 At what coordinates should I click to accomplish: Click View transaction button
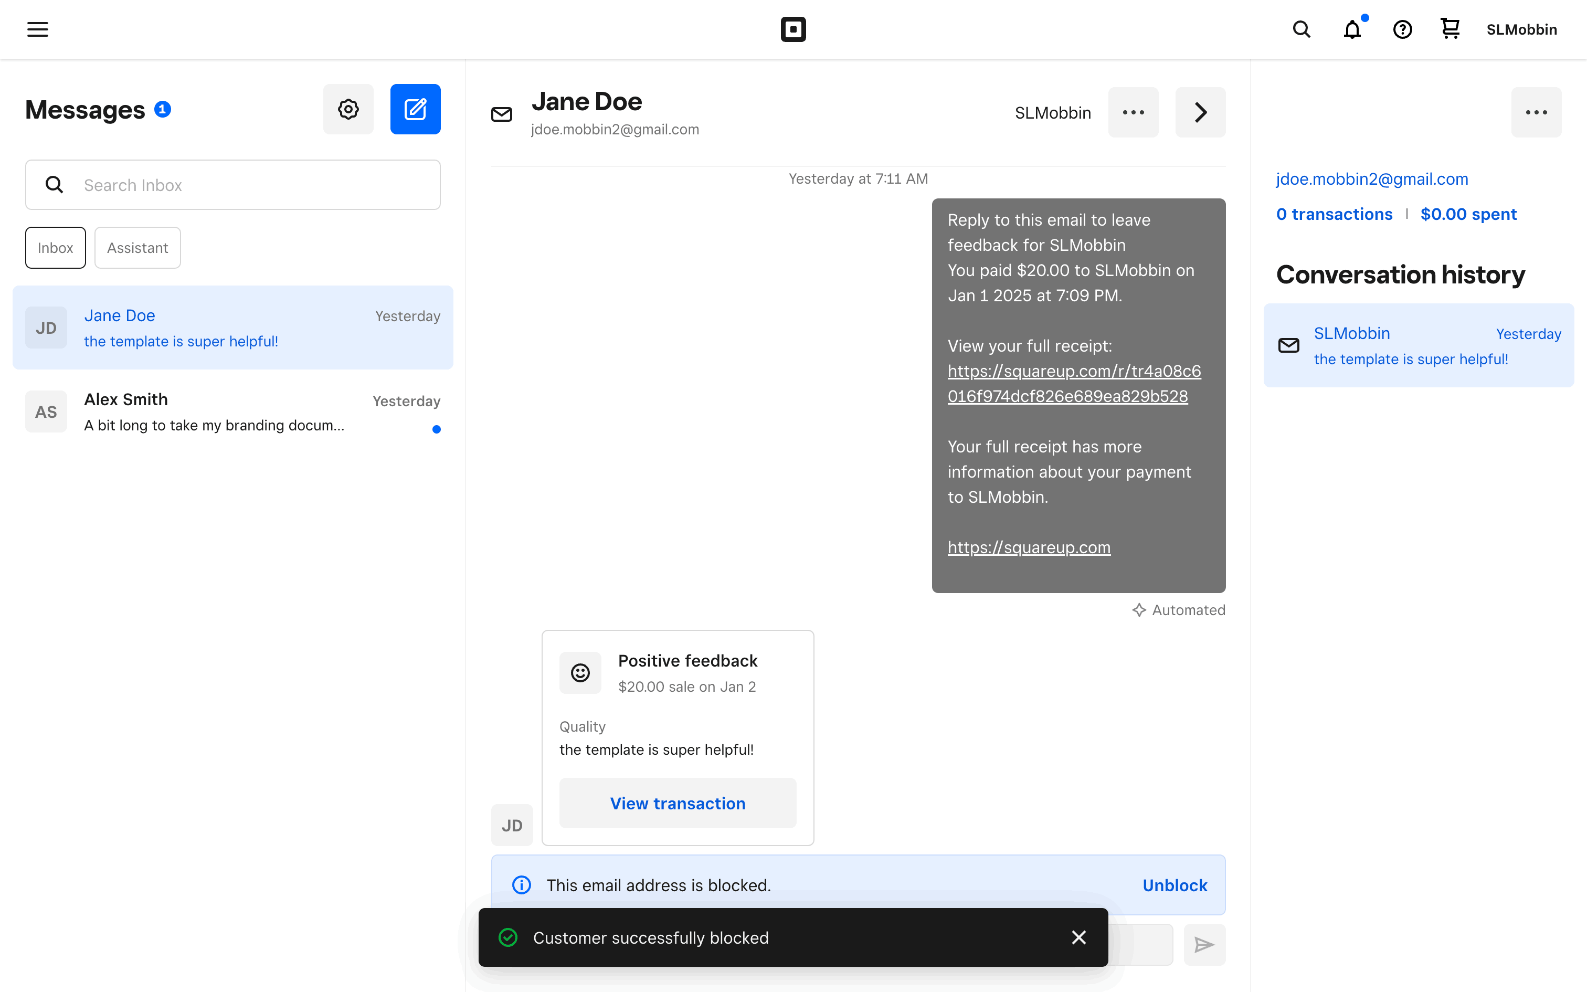click(678, 803)
